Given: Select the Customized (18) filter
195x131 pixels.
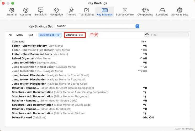Looking at the screenshot, I should (x=50, y=35).
